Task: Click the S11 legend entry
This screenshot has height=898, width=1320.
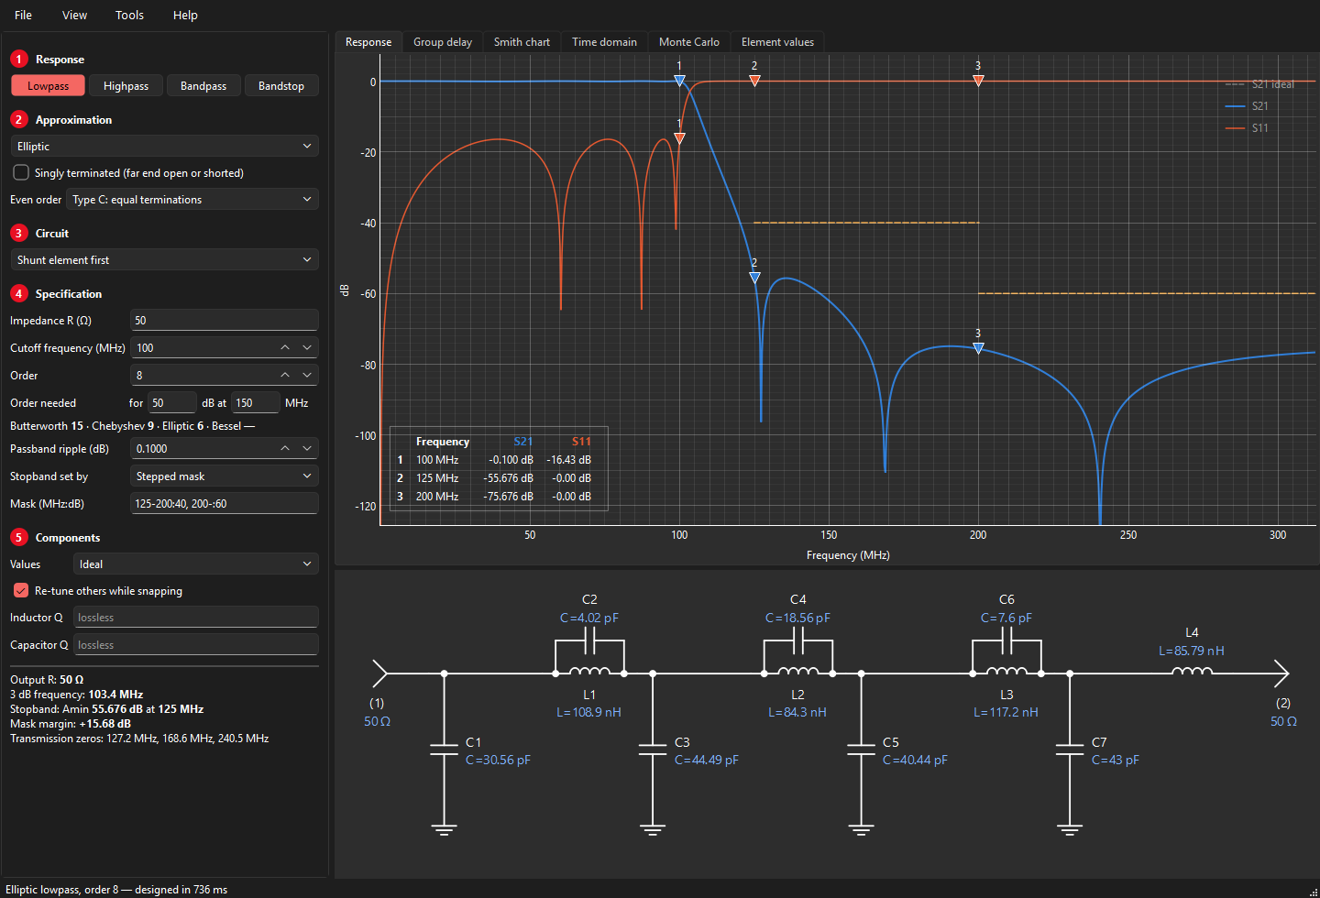Action: point(1248,128)
